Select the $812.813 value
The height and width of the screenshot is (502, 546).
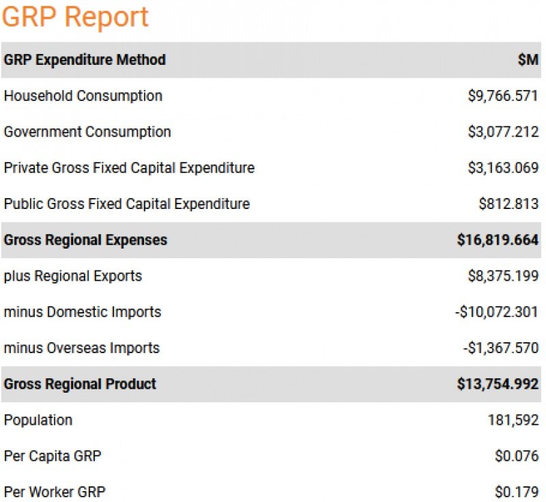tap(508, 204)
